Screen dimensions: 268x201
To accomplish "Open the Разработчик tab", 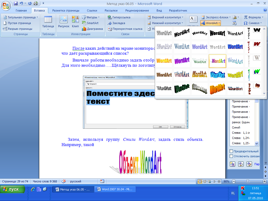I will pos(178,10).
